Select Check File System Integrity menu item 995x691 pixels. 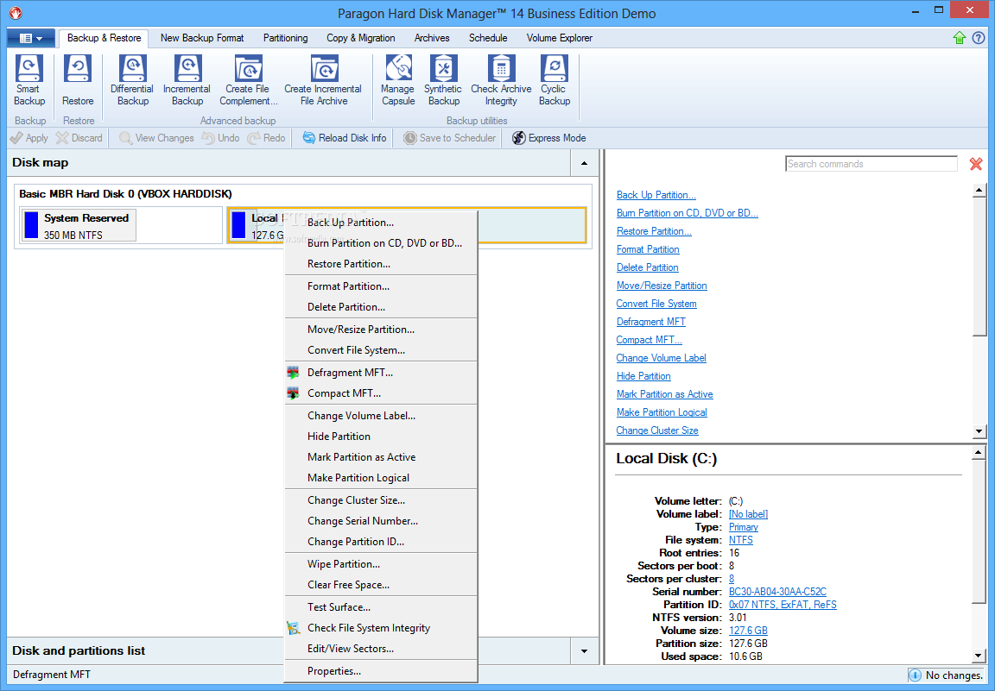[x=381, y=628]
